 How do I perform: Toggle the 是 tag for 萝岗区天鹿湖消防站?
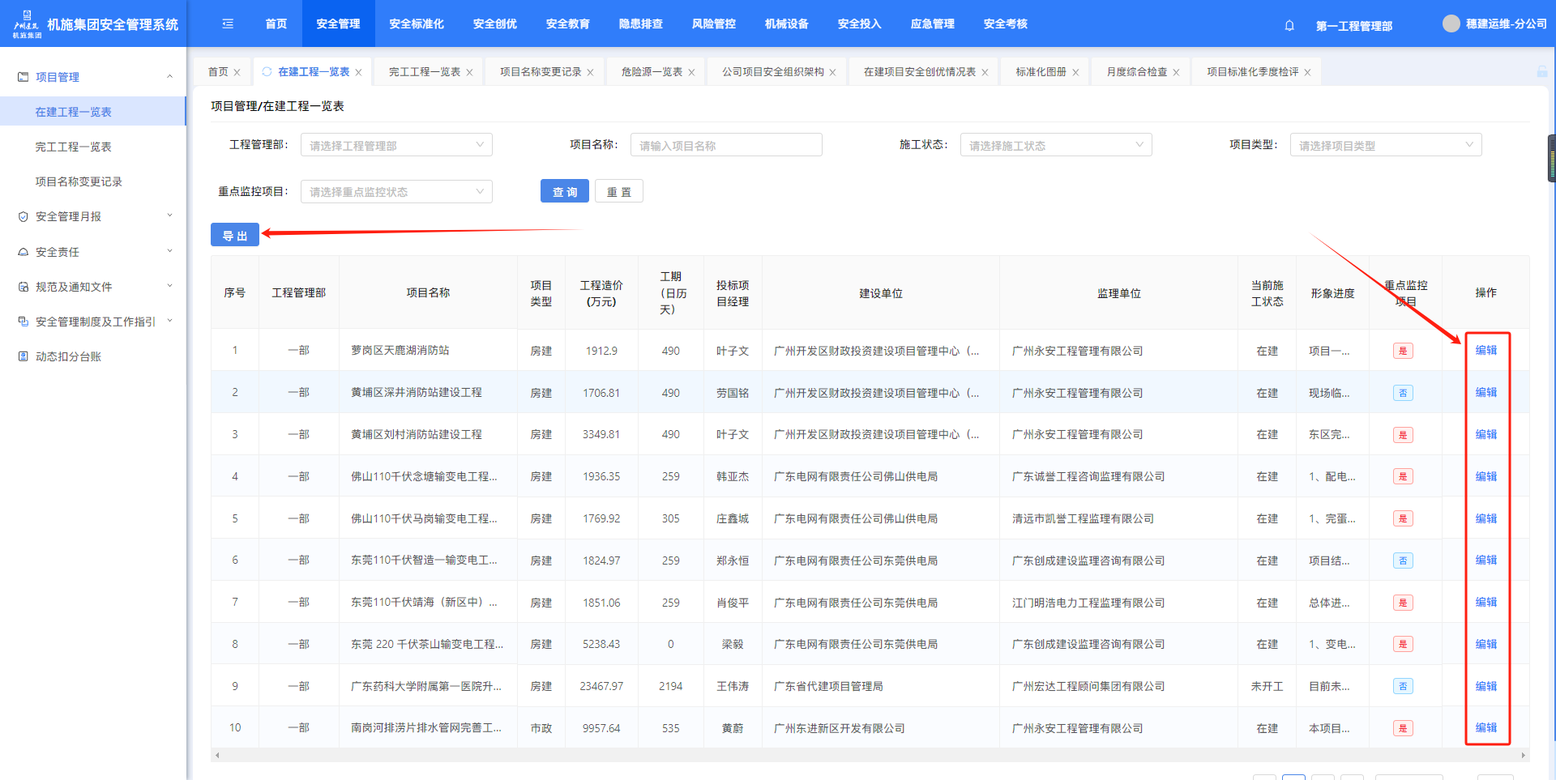coord(1402,351)
